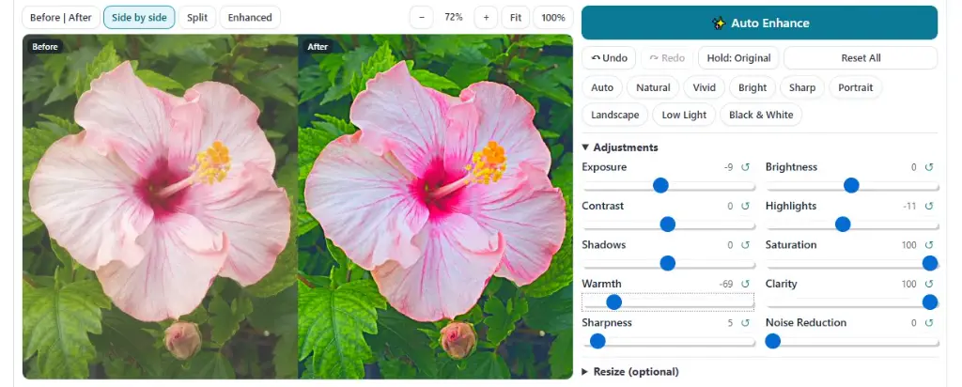Image resolution: width=962 pixels, height=387 pixels.
Task: Show the Enhanced view only
Action: [250, 17]
